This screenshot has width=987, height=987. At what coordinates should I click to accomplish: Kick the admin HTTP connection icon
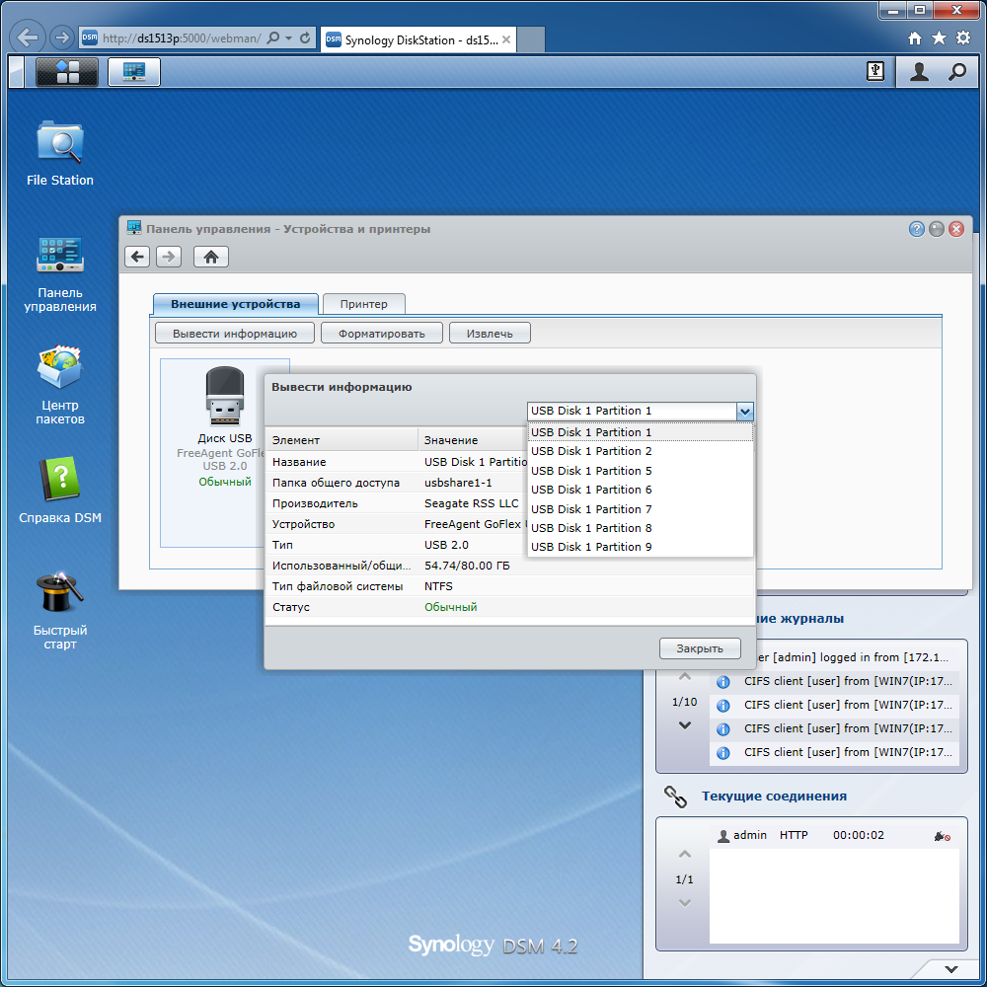coord(943,836)
